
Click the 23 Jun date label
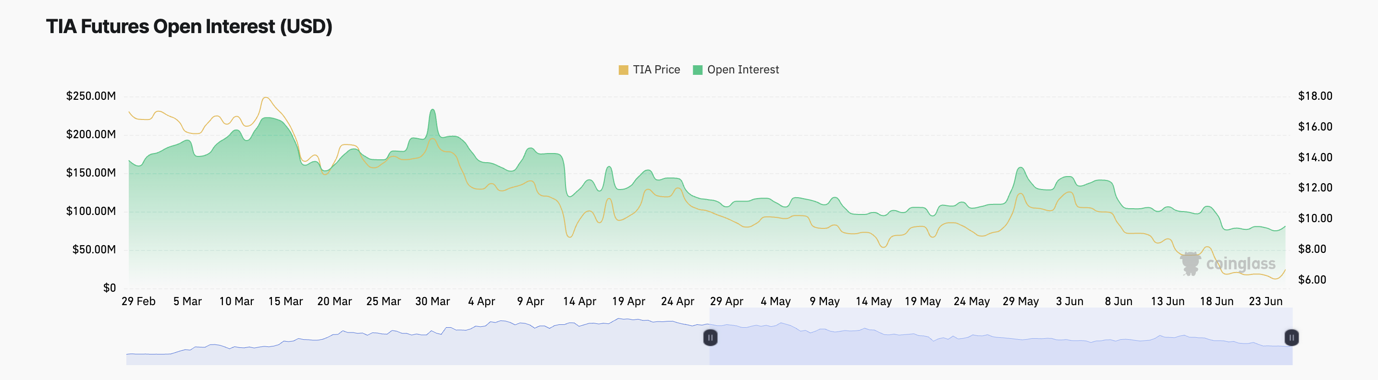click(1265, 301)
